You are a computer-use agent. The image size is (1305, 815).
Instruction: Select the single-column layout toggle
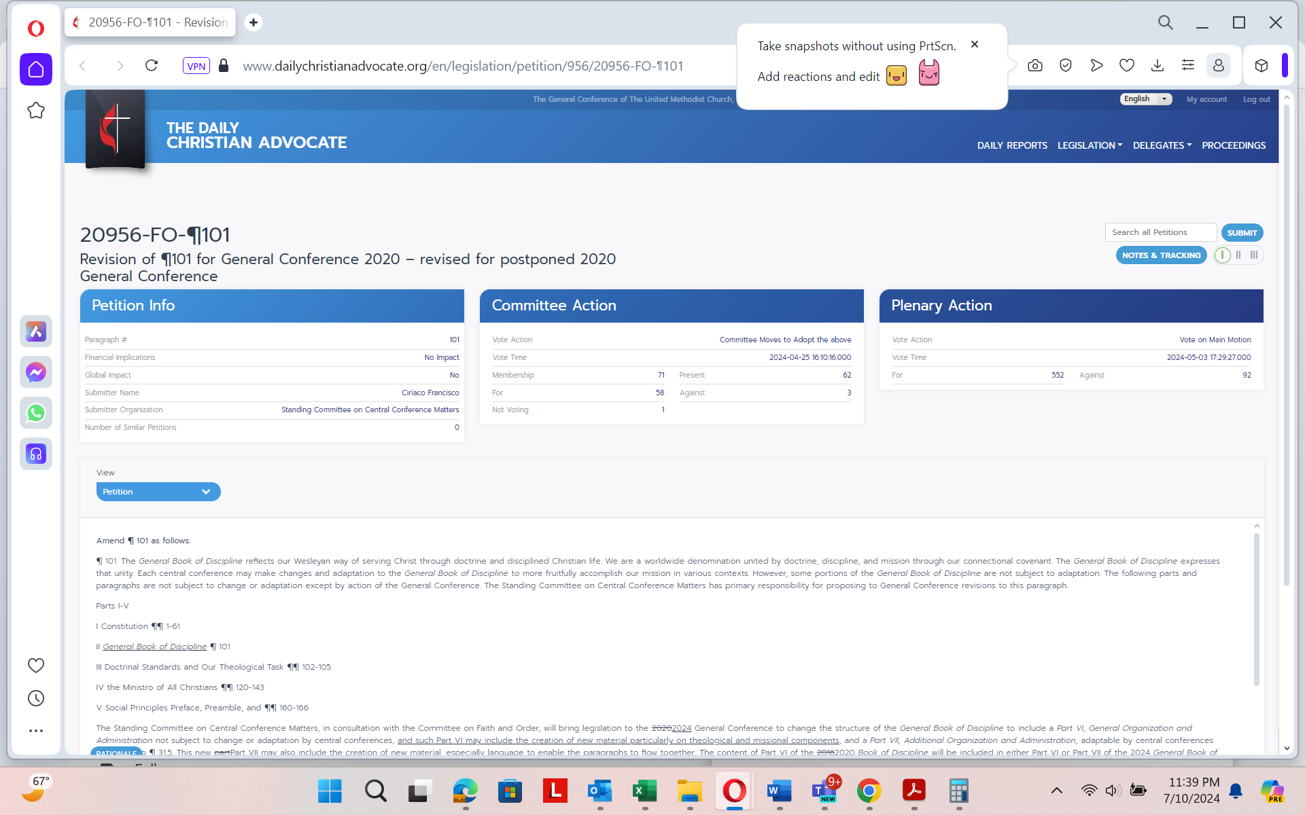[1222, 255]
